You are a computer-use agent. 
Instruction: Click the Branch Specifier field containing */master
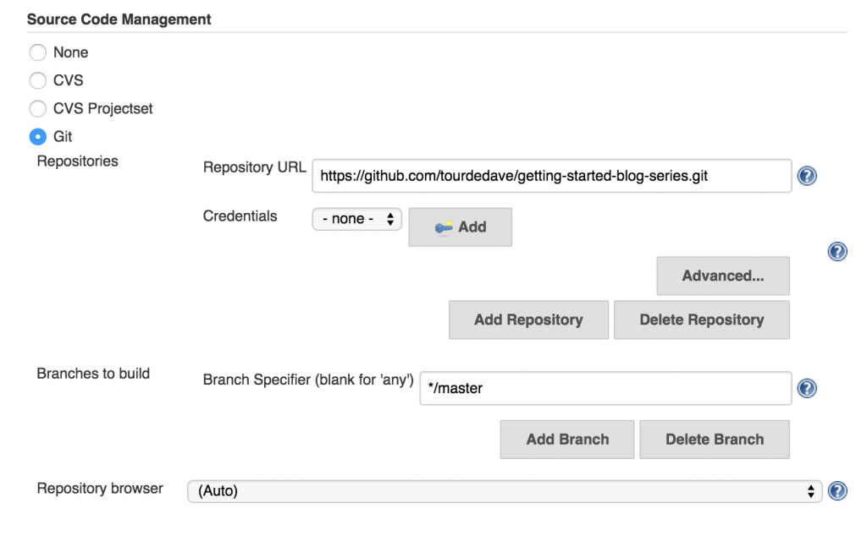[x=605, y=388]
